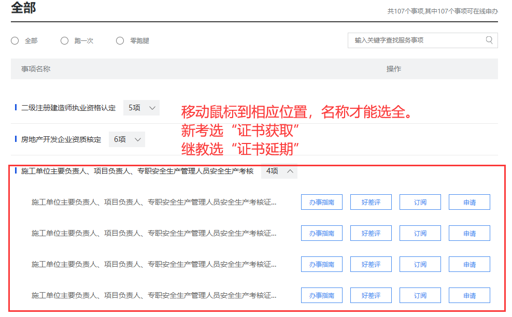
Task: Click 好差评 on the first sub-item
Action: click(371, 203)
